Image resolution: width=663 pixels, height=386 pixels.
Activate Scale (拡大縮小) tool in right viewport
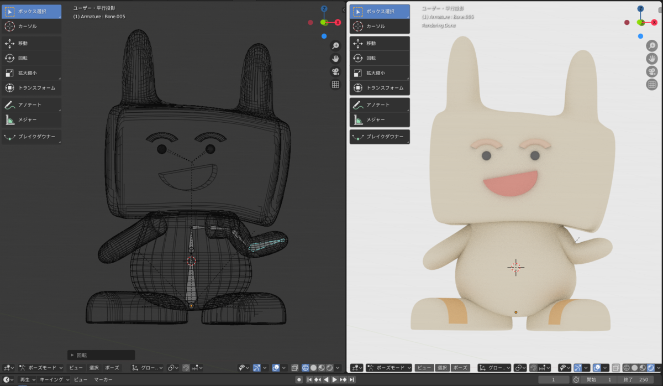pyautogui.click(x=380, y=72)
